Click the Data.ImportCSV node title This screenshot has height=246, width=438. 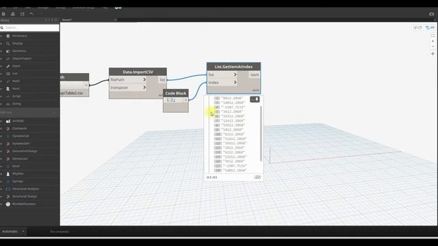pyautogui.click(x=138, y=72)
